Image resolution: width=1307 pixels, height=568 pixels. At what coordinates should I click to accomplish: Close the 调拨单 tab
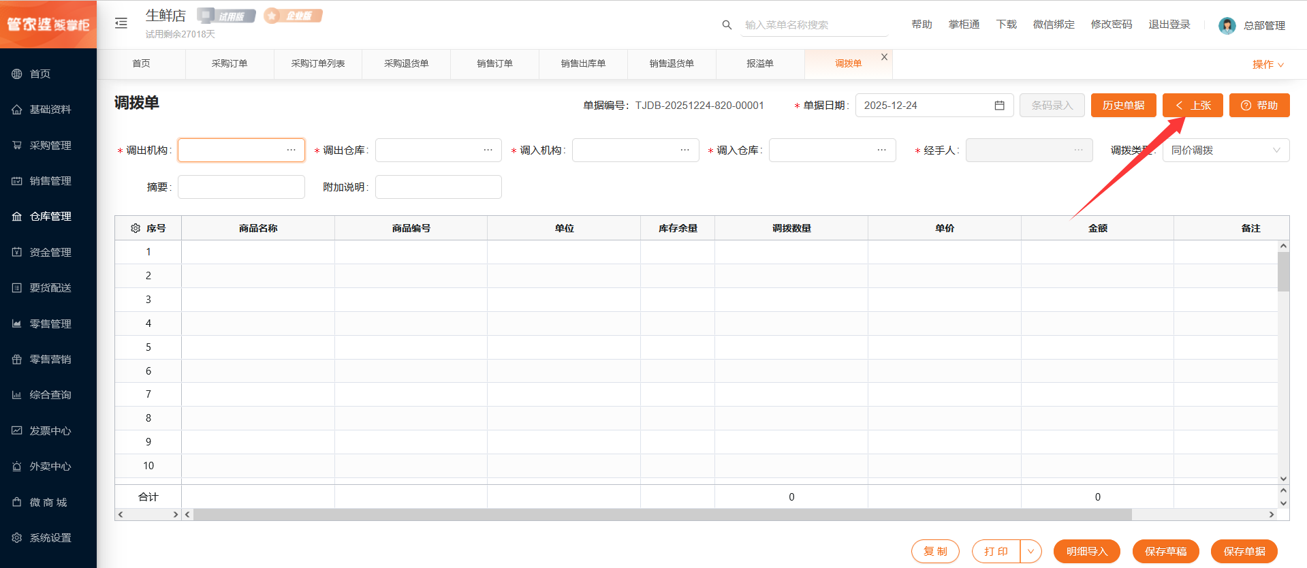pyautogui.click(x=884, y=57)
